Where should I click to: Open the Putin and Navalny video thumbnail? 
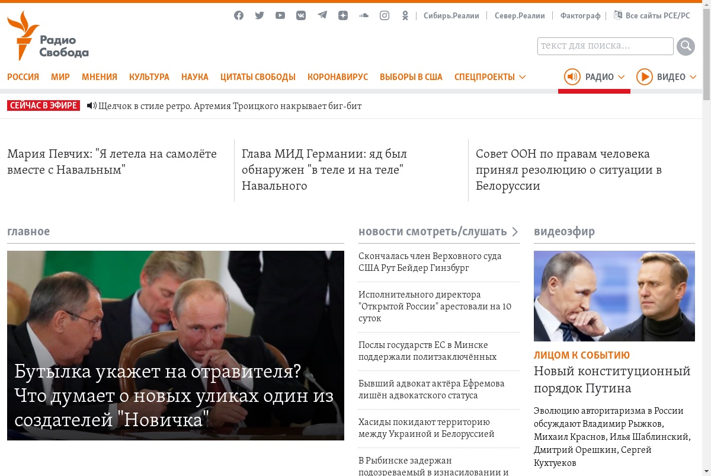point(614,296)
